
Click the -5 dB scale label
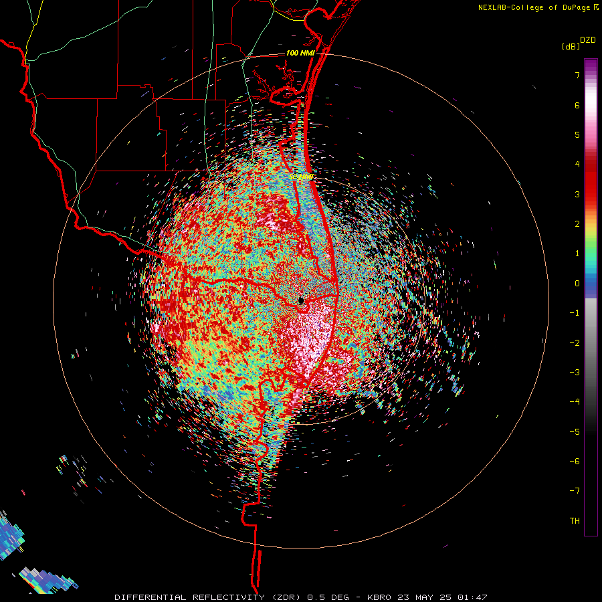point(575,432)
